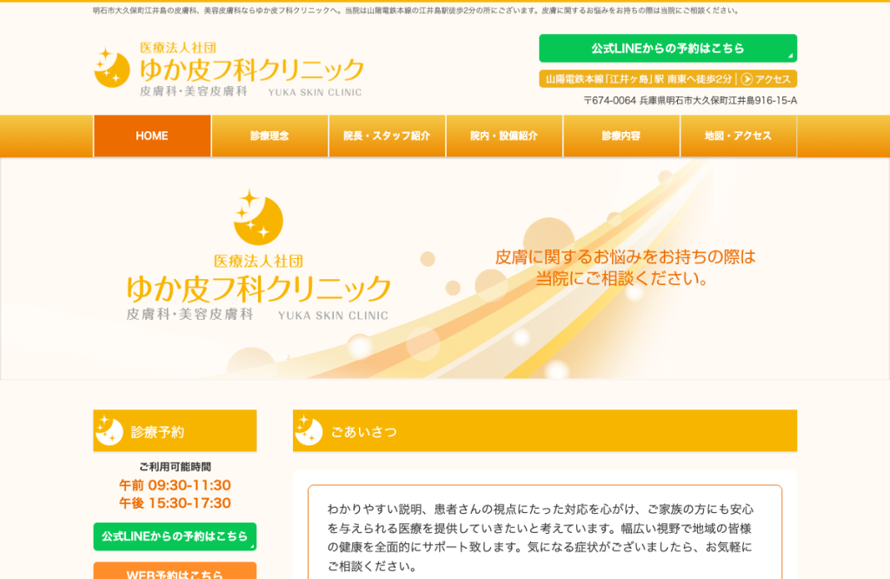Click the moon icon in ごあいさつ header

click(x=309, y=431)
